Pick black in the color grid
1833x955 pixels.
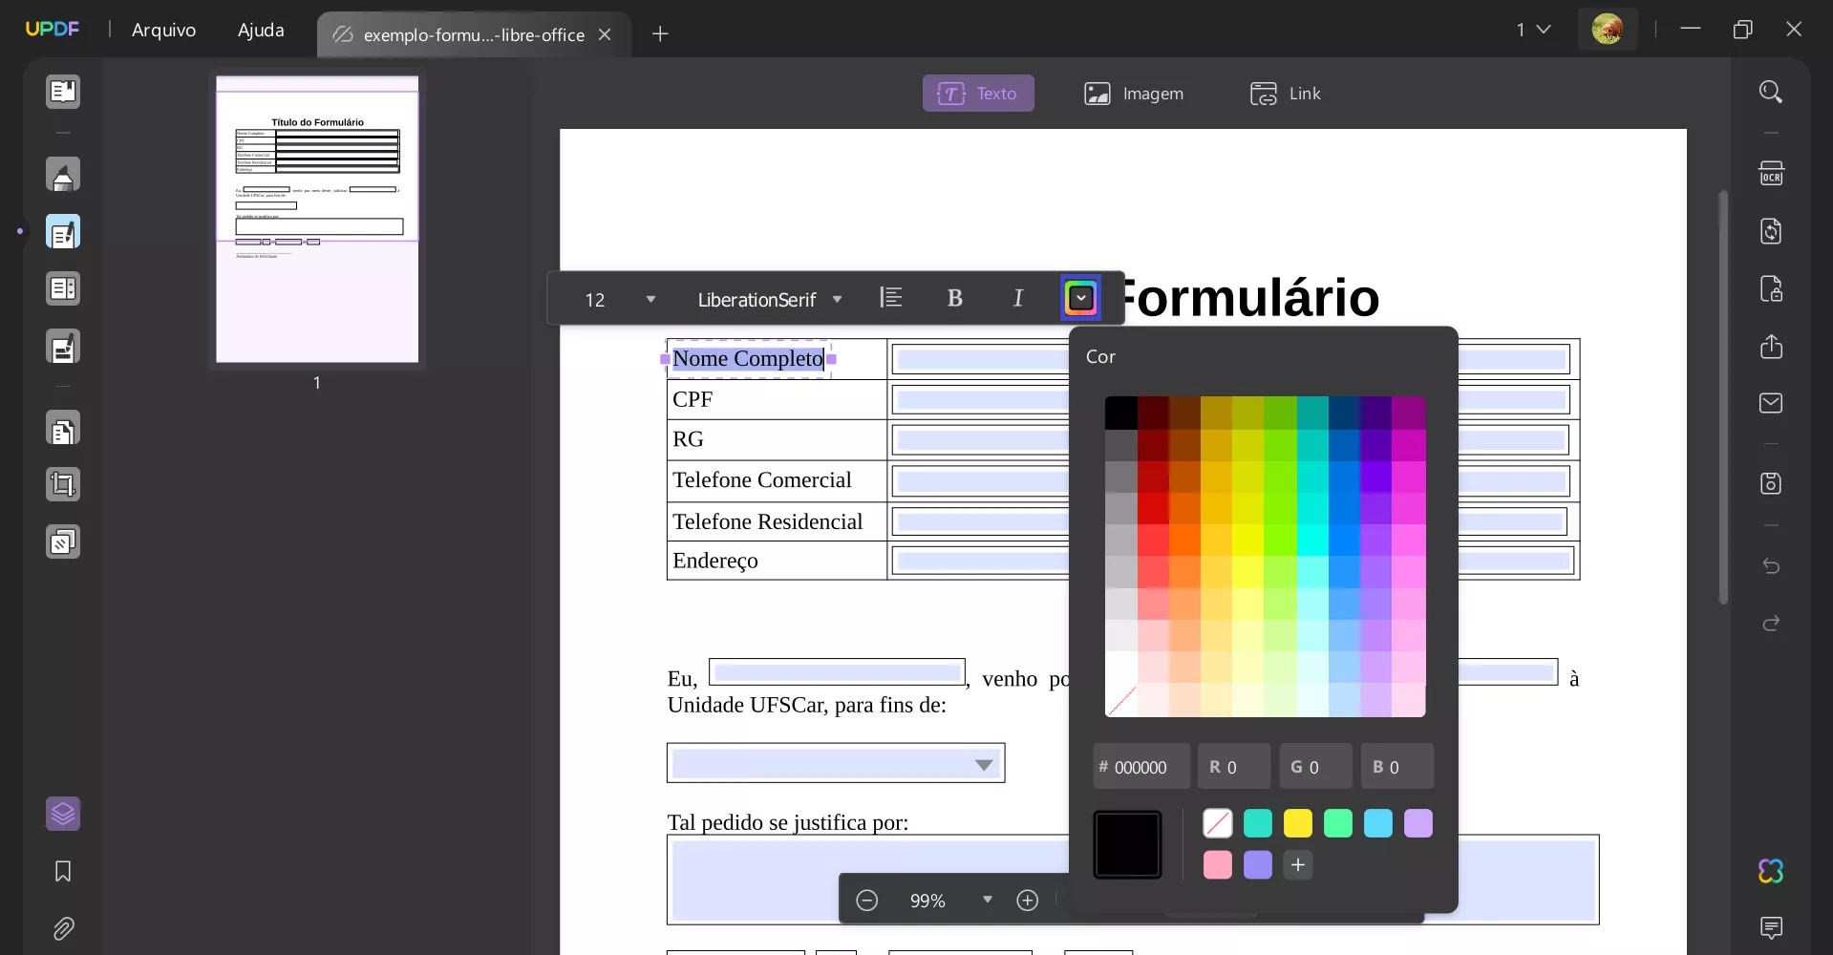tap(1121, 413)
